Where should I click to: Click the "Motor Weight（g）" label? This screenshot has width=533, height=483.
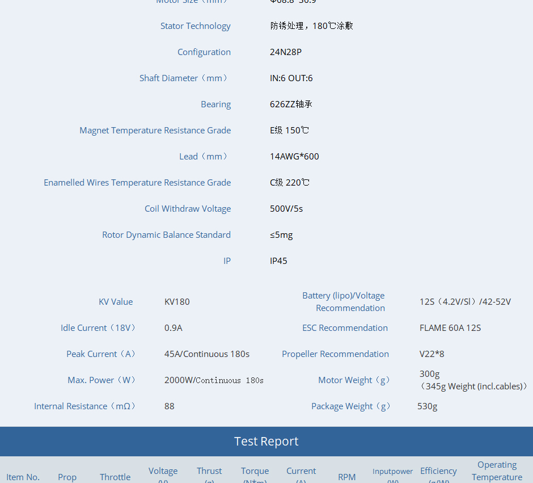354,380
